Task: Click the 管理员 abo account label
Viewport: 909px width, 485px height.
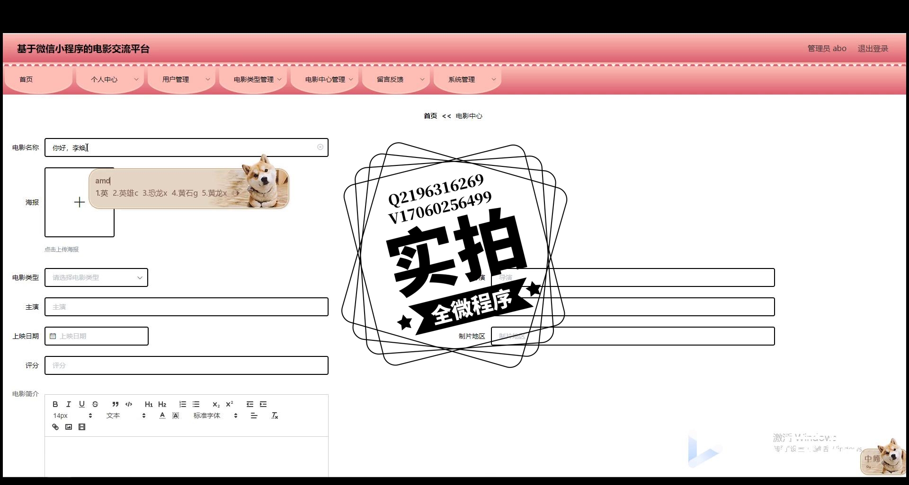Action: [827, 48]
